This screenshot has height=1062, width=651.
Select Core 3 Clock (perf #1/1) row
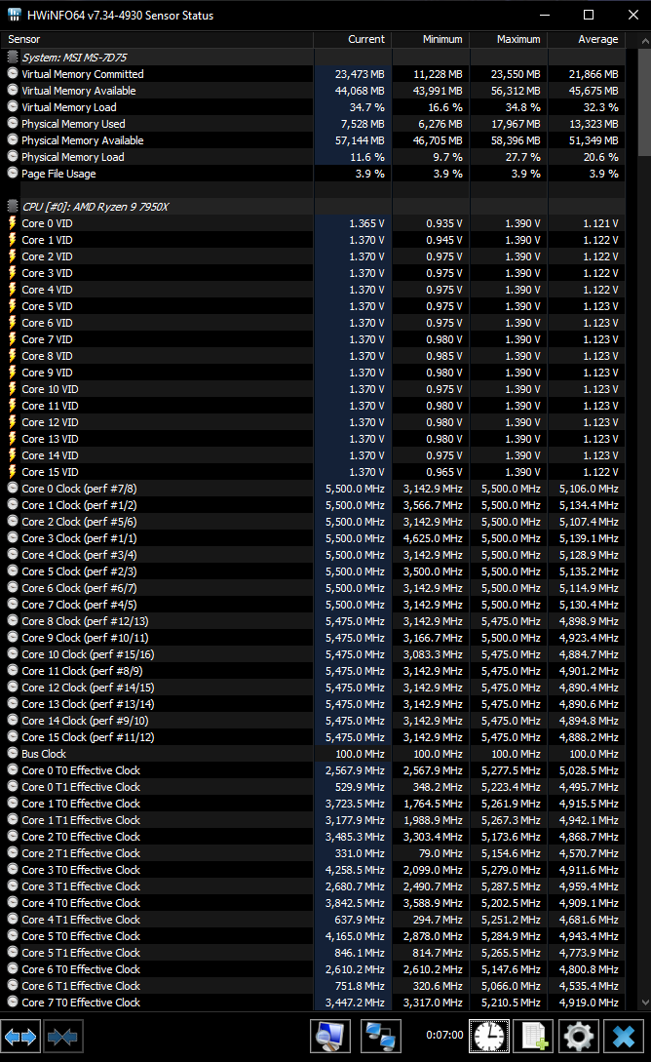[x=313, y=538]
